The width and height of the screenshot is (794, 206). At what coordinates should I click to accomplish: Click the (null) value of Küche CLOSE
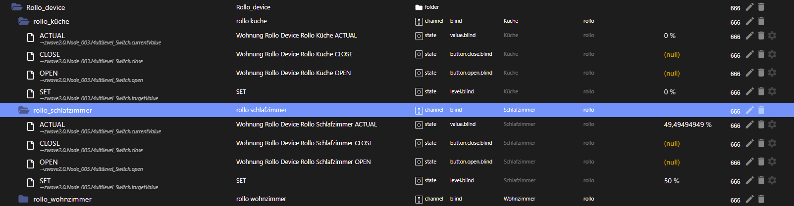click(672, 54)
